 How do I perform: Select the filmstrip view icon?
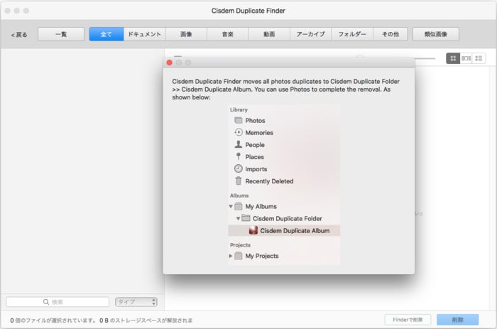466,58
